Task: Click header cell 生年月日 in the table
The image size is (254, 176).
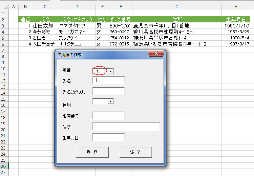Action: (236, 19)
